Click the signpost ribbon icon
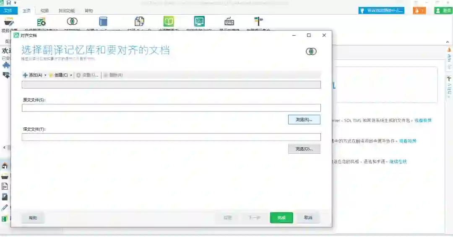Screen dimensions: 453x237 (258, 21)
